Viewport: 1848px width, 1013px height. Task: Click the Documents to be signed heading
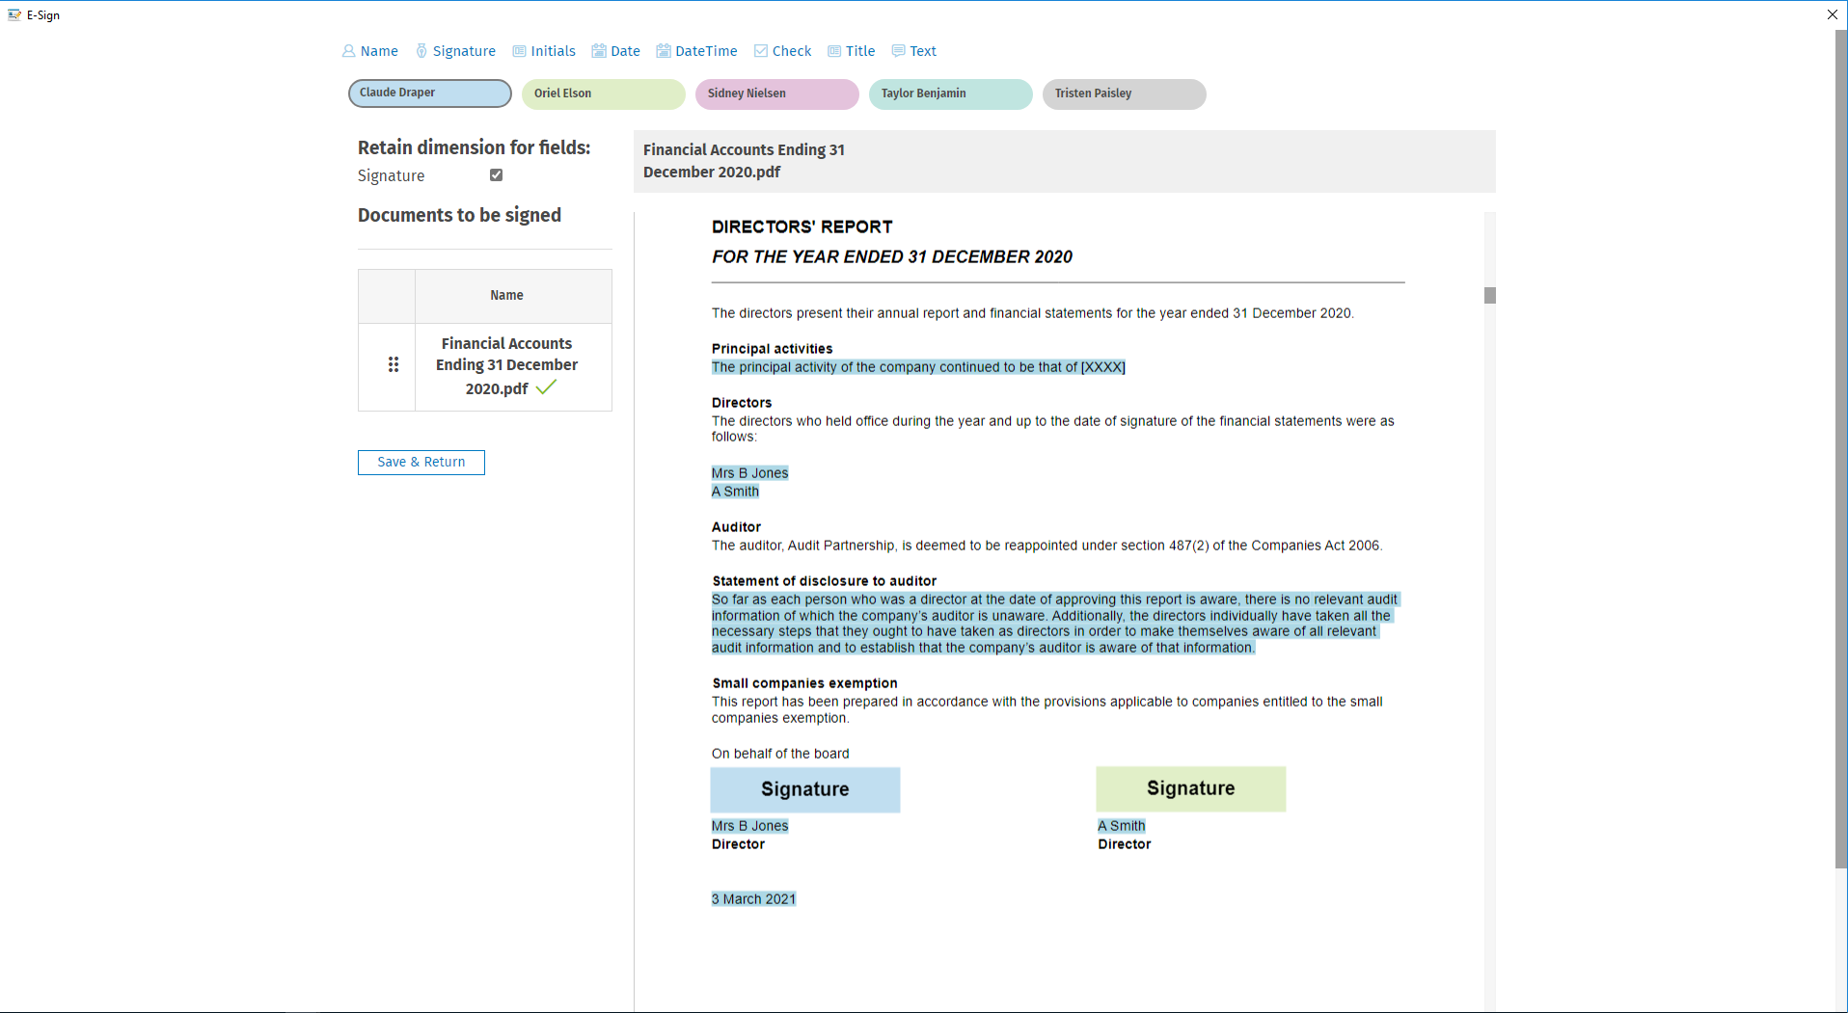(460, 215)
